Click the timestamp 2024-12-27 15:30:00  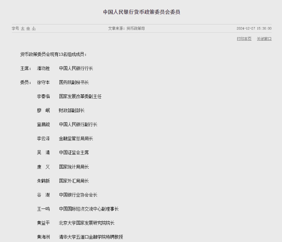tap(254, 29)
